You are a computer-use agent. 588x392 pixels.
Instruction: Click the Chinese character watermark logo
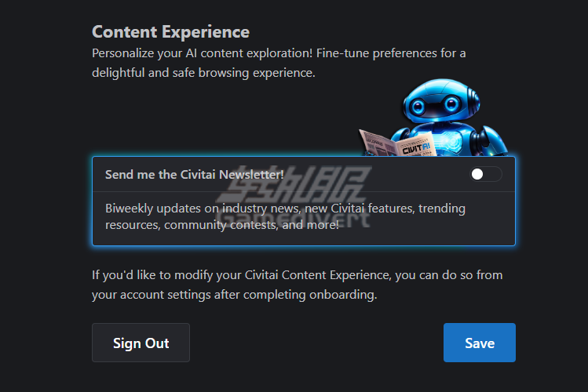coord(294,184)
